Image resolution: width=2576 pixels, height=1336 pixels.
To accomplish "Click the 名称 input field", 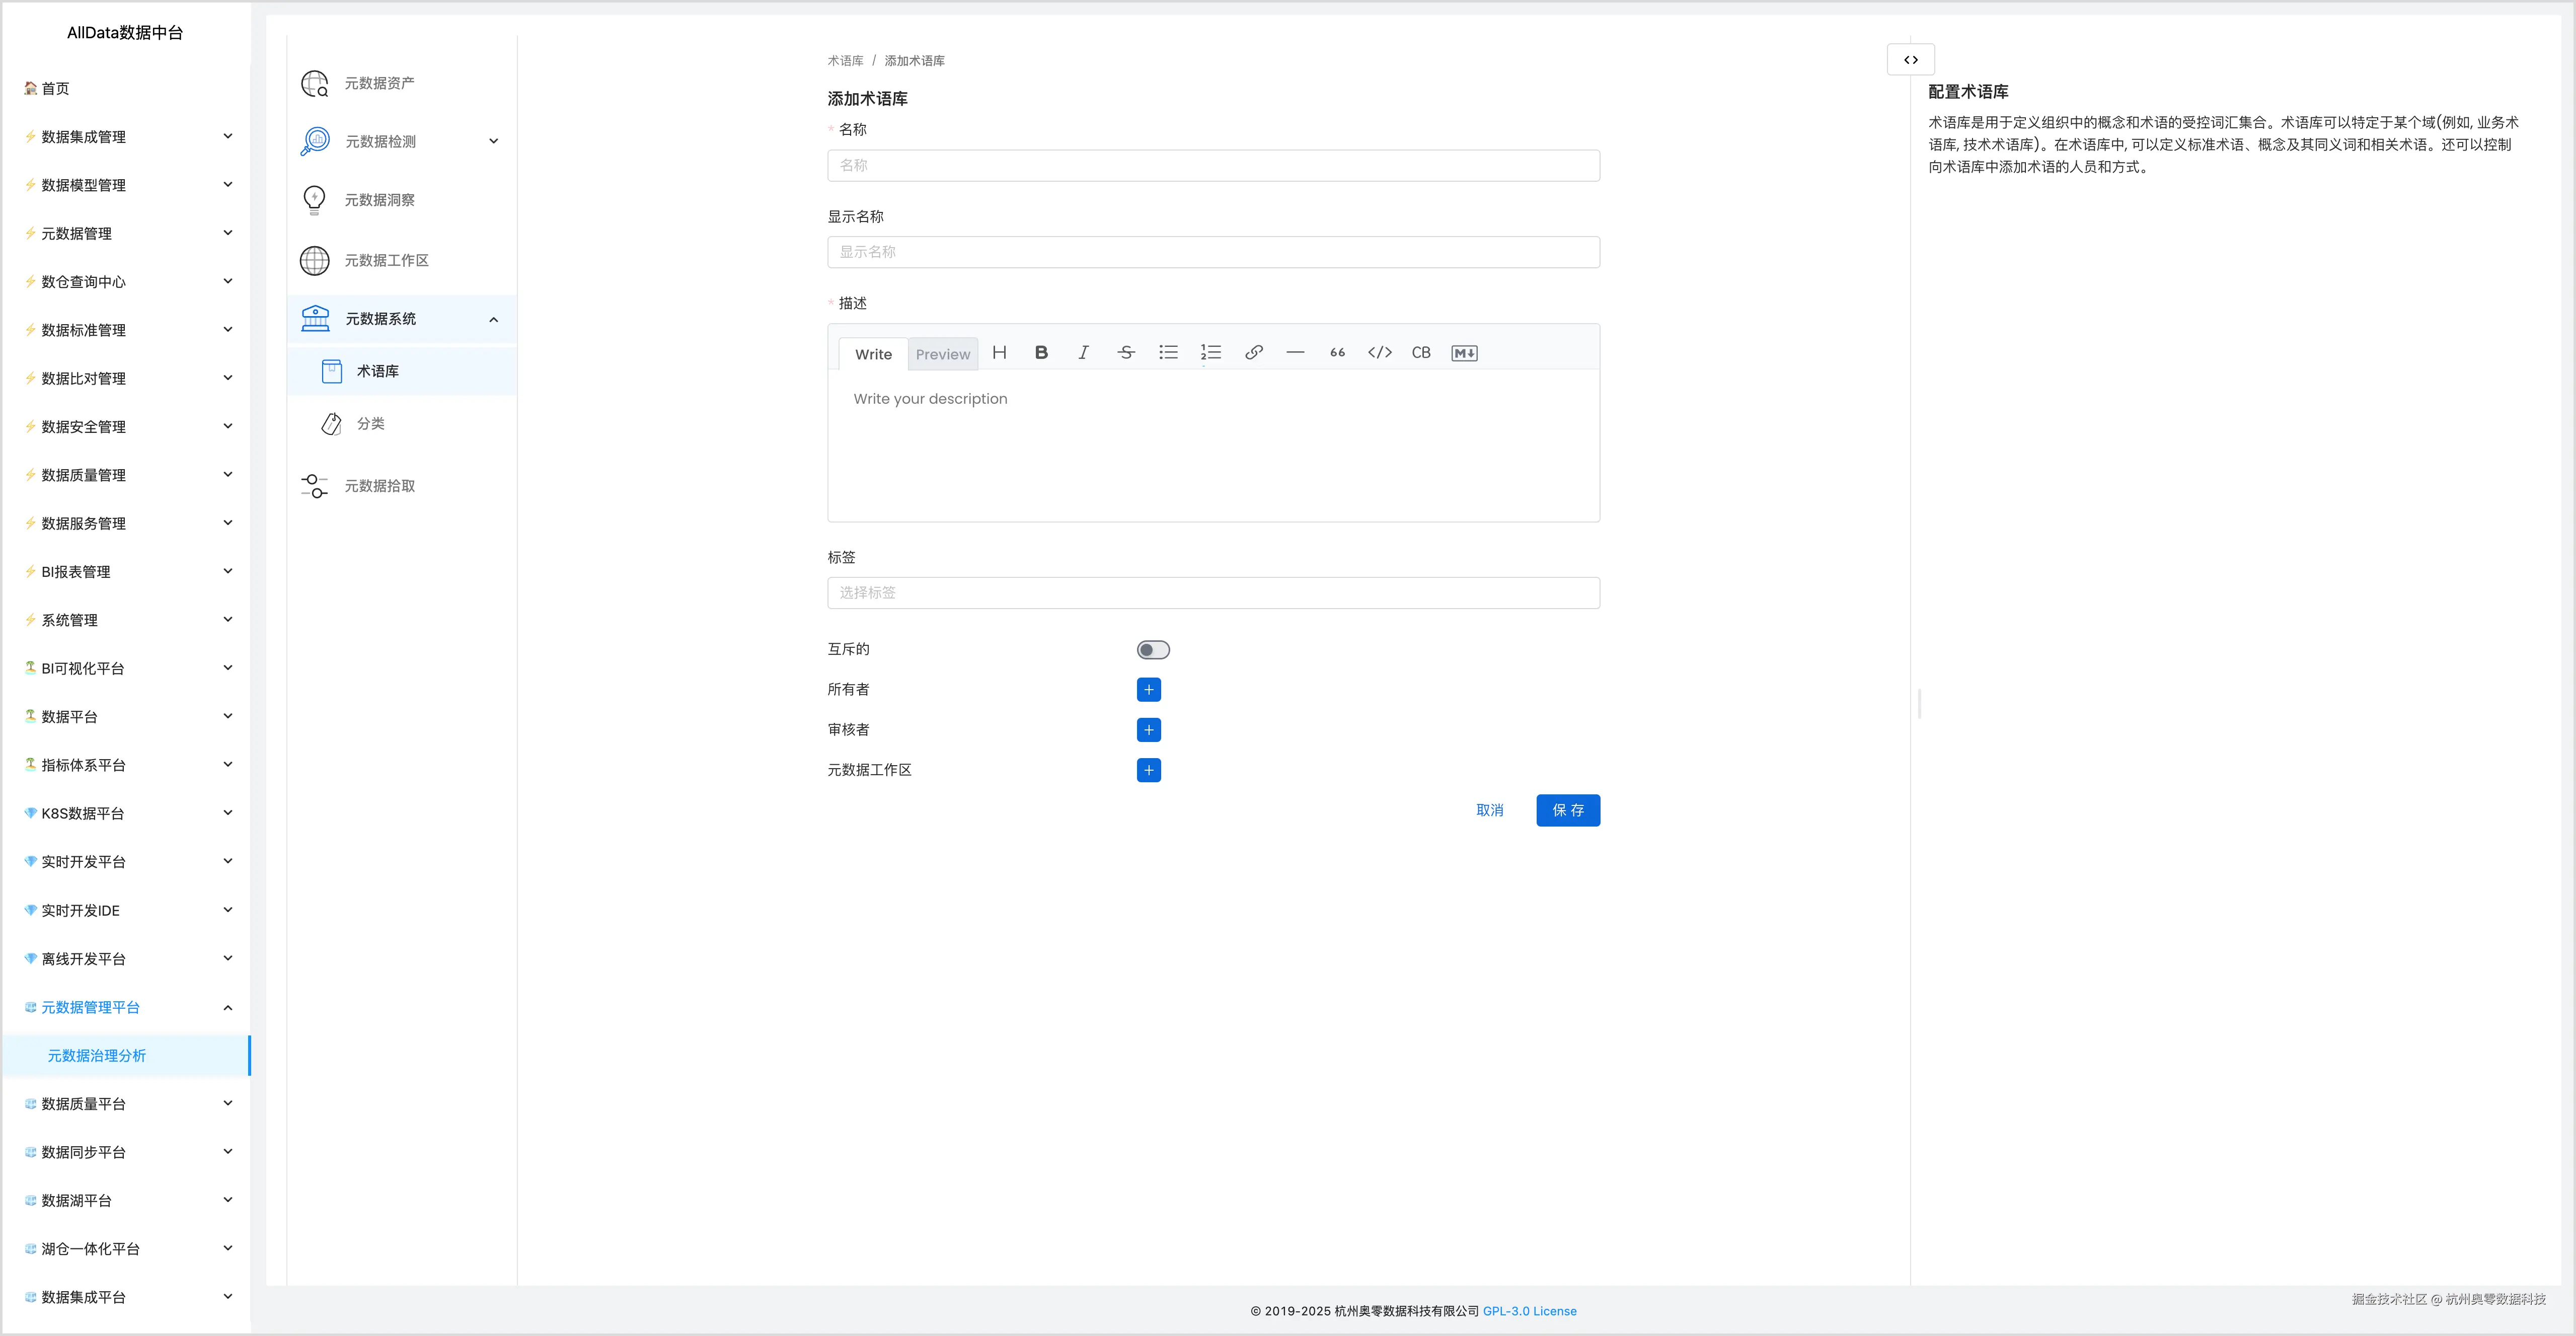I will click(x=1212, y=166).
